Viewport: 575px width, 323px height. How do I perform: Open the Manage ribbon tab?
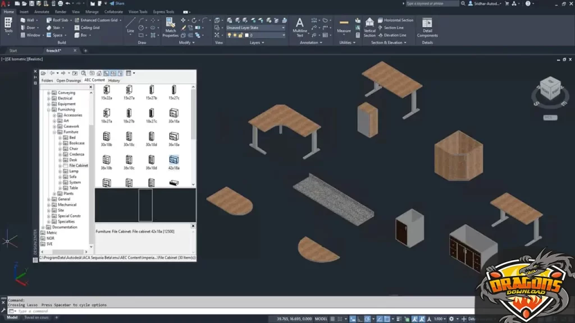(x=92, y=12)
